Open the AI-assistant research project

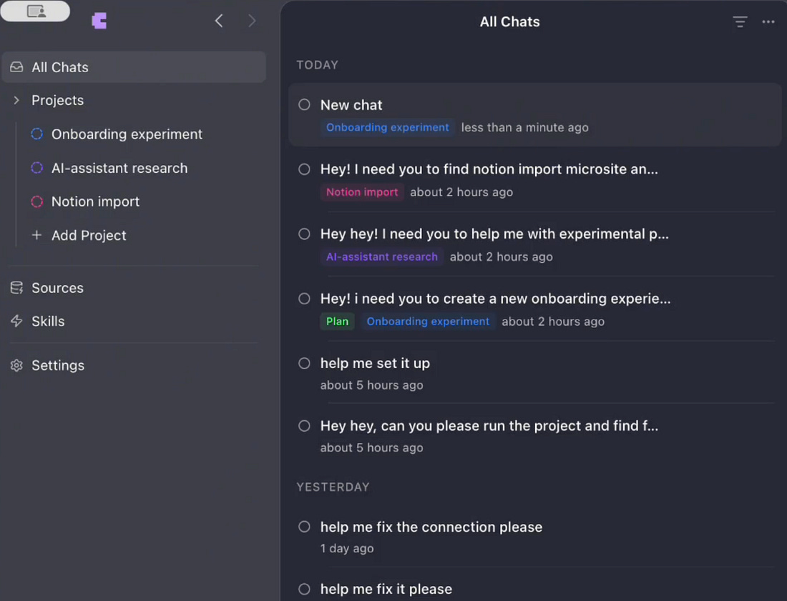[119, 169]
